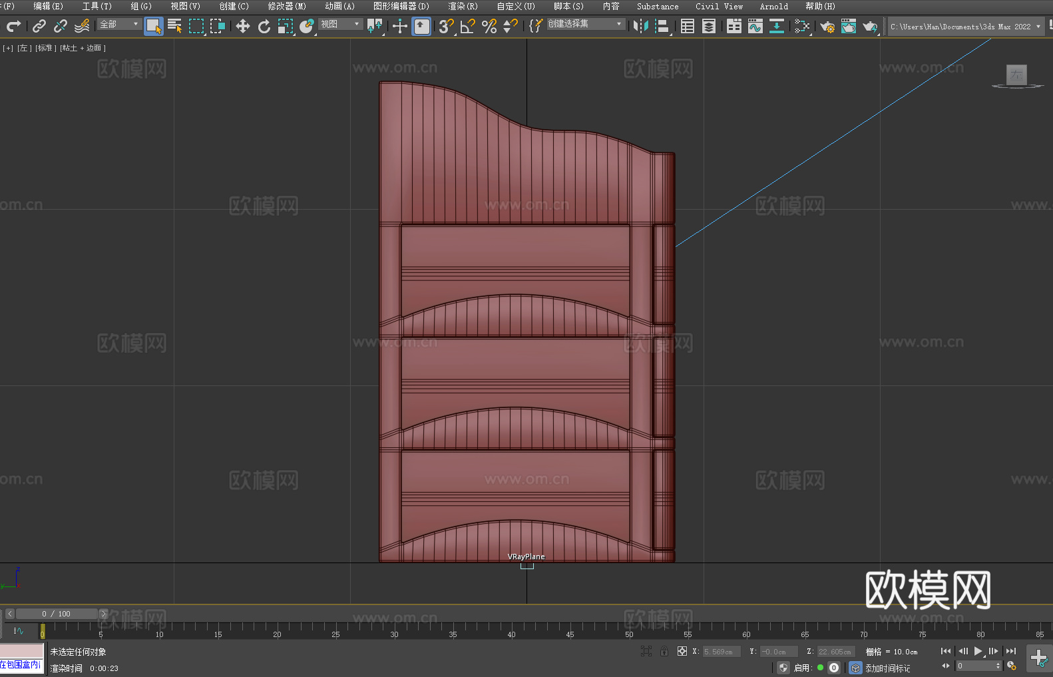Open the 编辑(E) menu

point(48,7)
